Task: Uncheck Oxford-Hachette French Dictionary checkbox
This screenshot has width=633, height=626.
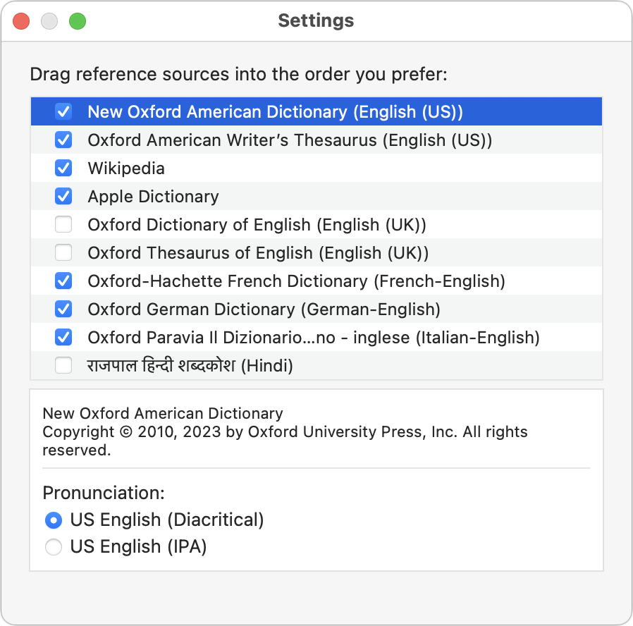Action: click(63, 281)
